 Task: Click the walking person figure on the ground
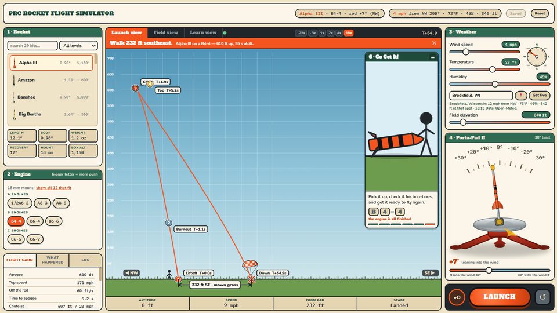point(169,274)
